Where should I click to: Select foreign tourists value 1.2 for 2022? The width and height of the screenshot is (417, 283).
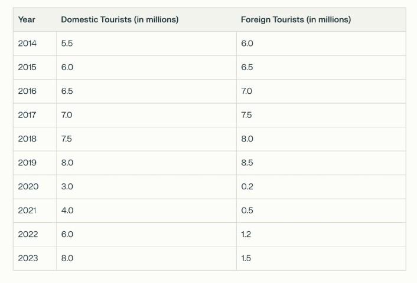[246, 235]
